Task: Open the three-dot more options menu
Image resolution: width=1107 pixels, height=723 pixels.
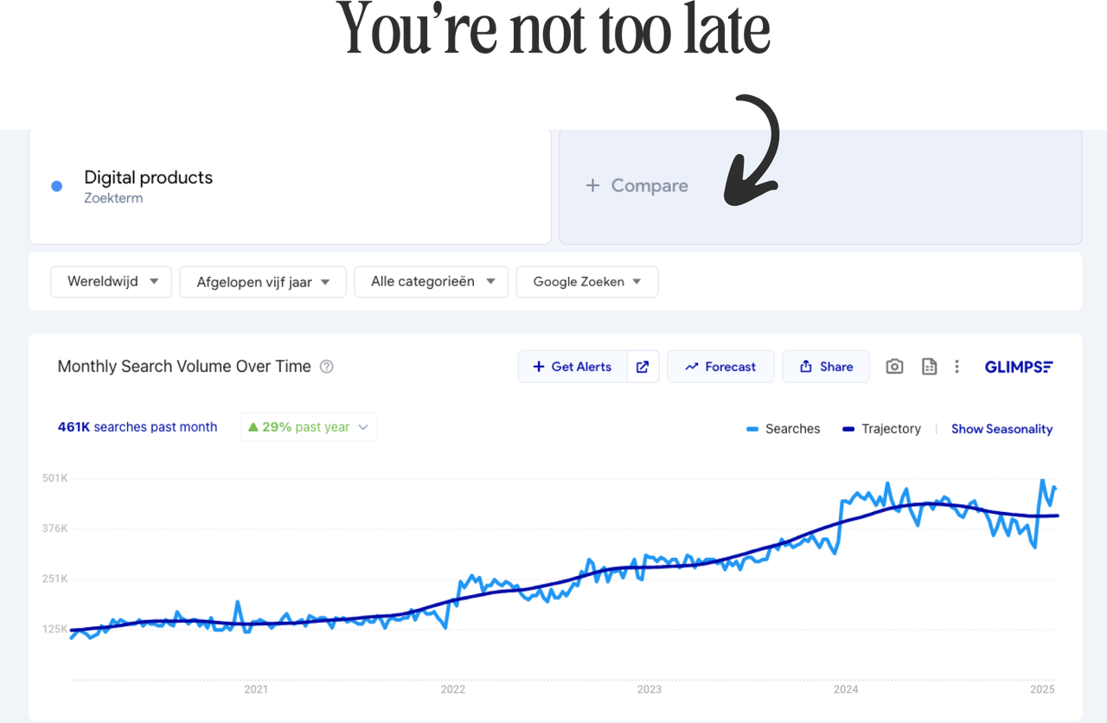Action: tap(957, 367)
